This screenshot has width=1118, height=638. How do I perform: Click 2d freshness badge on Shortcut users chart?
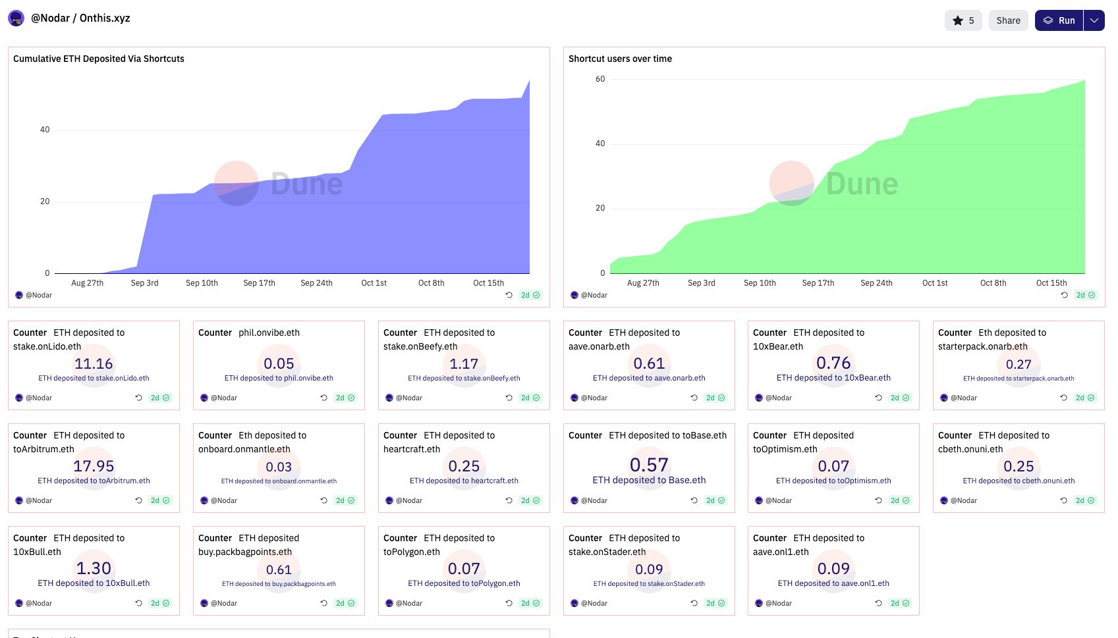(1086, 295)
